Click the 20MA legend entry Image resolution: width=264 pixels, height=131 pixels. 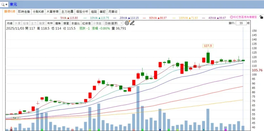(x=126, y=18)
